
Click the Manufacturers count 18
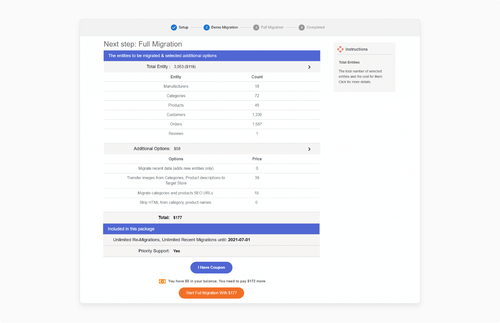(x=257, y=86)
